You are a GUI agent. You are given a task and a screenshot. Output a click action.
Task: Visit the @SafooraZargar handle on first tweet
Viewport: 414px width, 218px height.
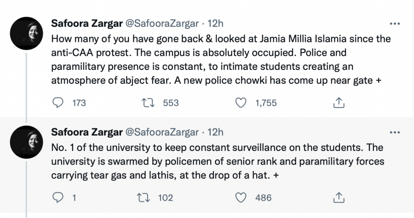162,24
